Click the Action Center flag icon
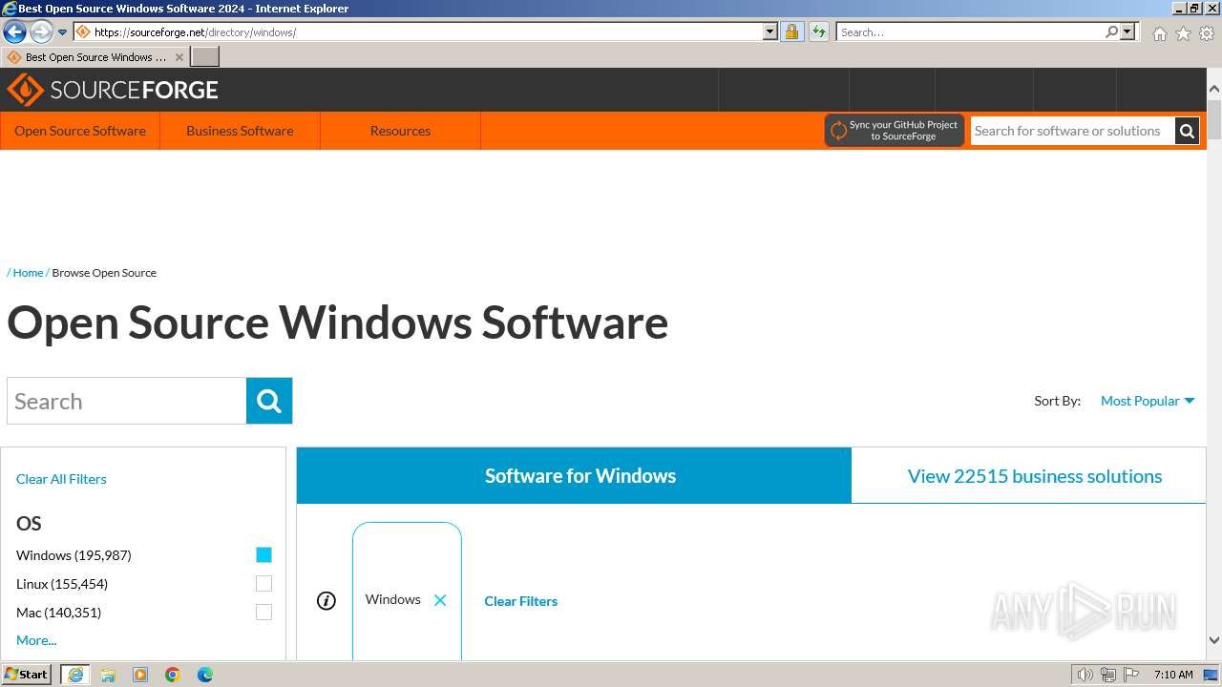1222x687 pixels. coord(1131,675)
